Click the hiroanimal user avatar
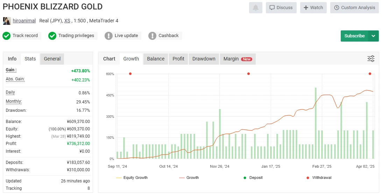 (x=7, y=21)
